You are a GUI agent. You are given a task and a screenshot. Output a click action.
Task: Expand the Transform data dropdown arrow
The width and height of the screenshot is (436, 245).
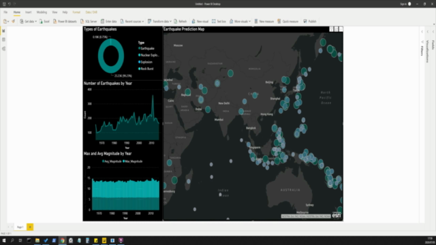(x=170, y=21)
